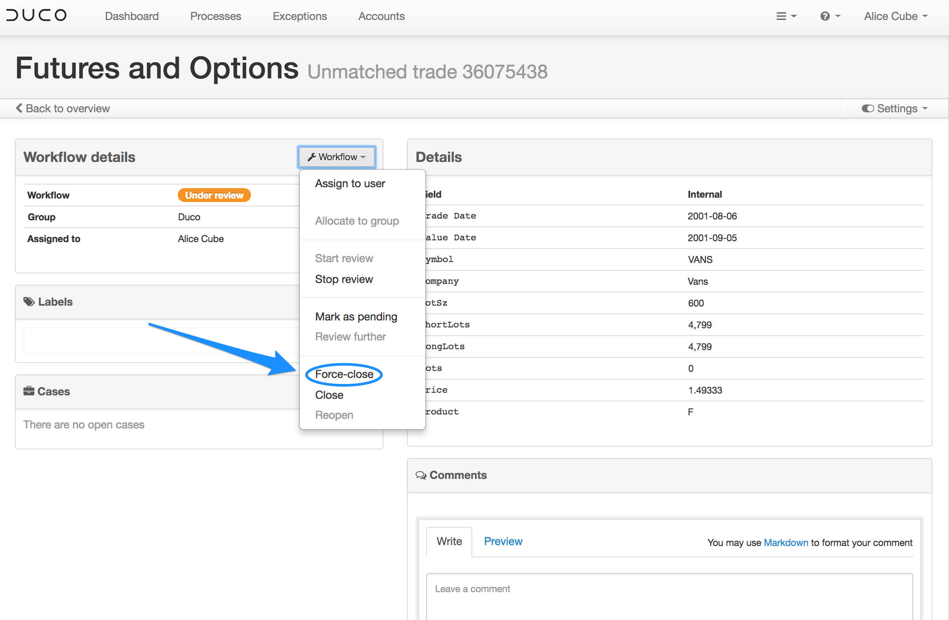Click the Internal column header
This screenshot has height=620, width=949.
point(705,194)
